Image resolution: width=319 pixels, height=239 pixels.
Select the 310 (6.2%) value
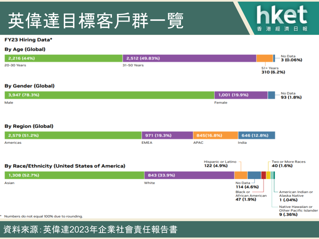coord(273,72)
